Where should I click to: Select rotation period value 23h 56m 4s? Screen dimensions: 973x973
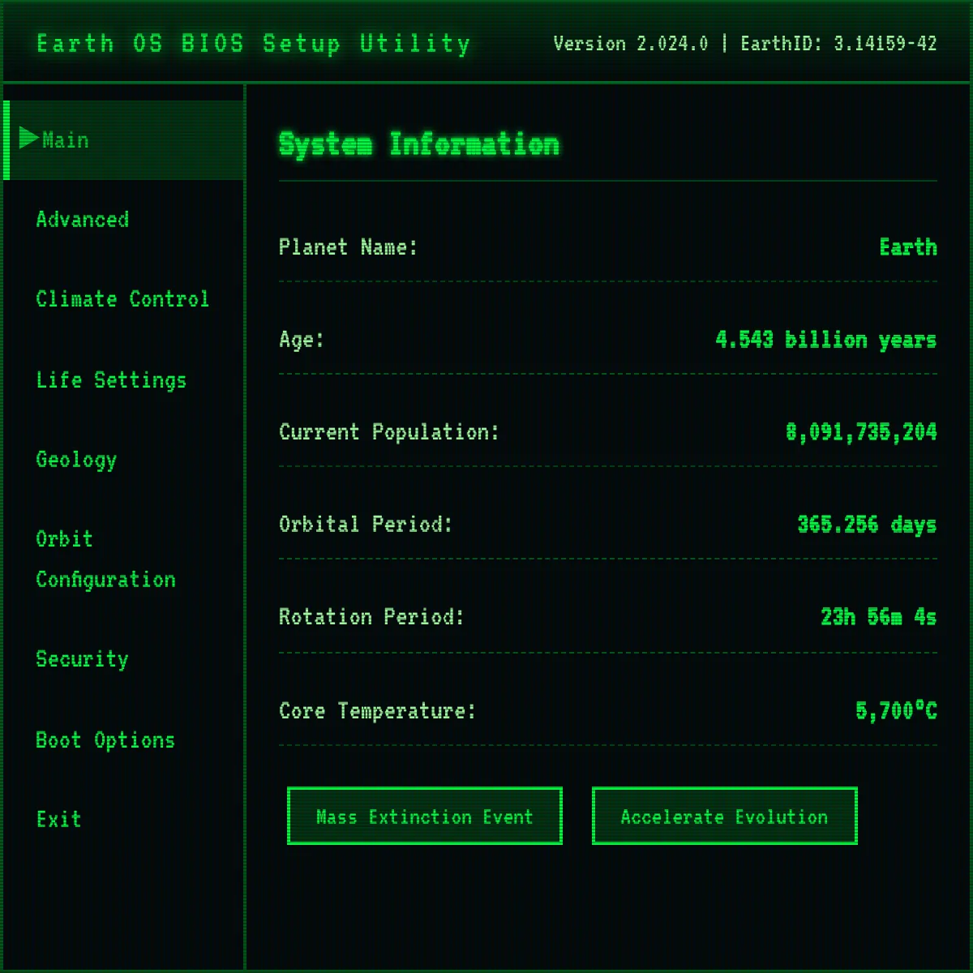pyautogui.click(x=879, y=617)
